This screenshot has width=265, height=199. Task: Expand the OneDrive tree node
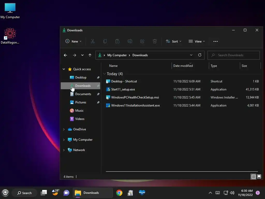coord(64,129)
